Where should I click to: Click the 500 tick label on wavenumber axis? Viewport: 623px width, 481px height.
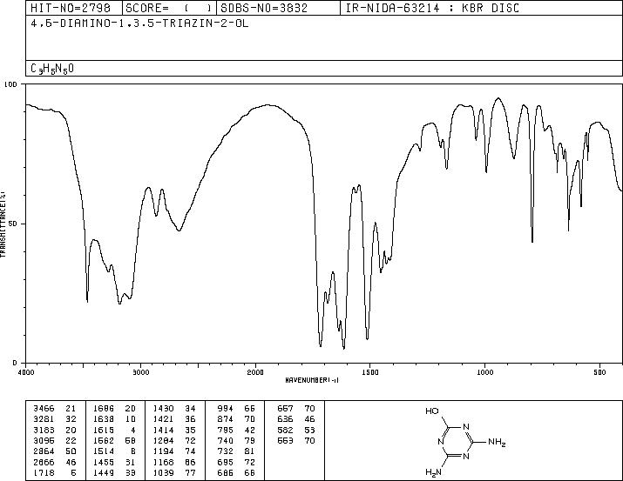[599, 372]
